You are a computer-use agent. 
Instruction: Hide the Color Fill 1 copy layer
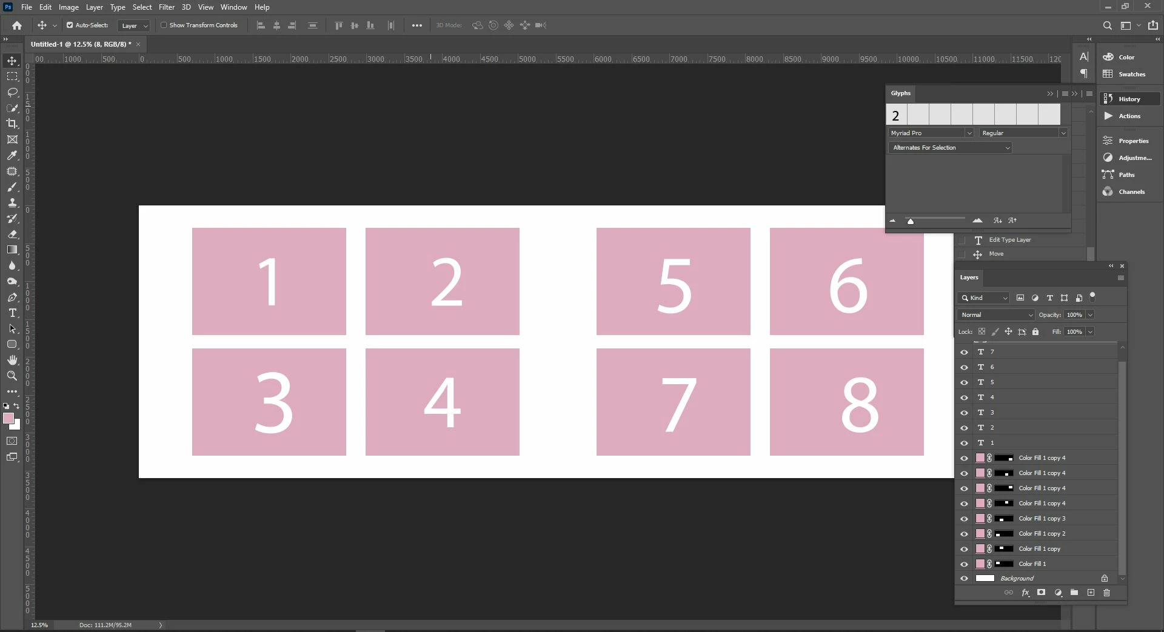[964, 548]
